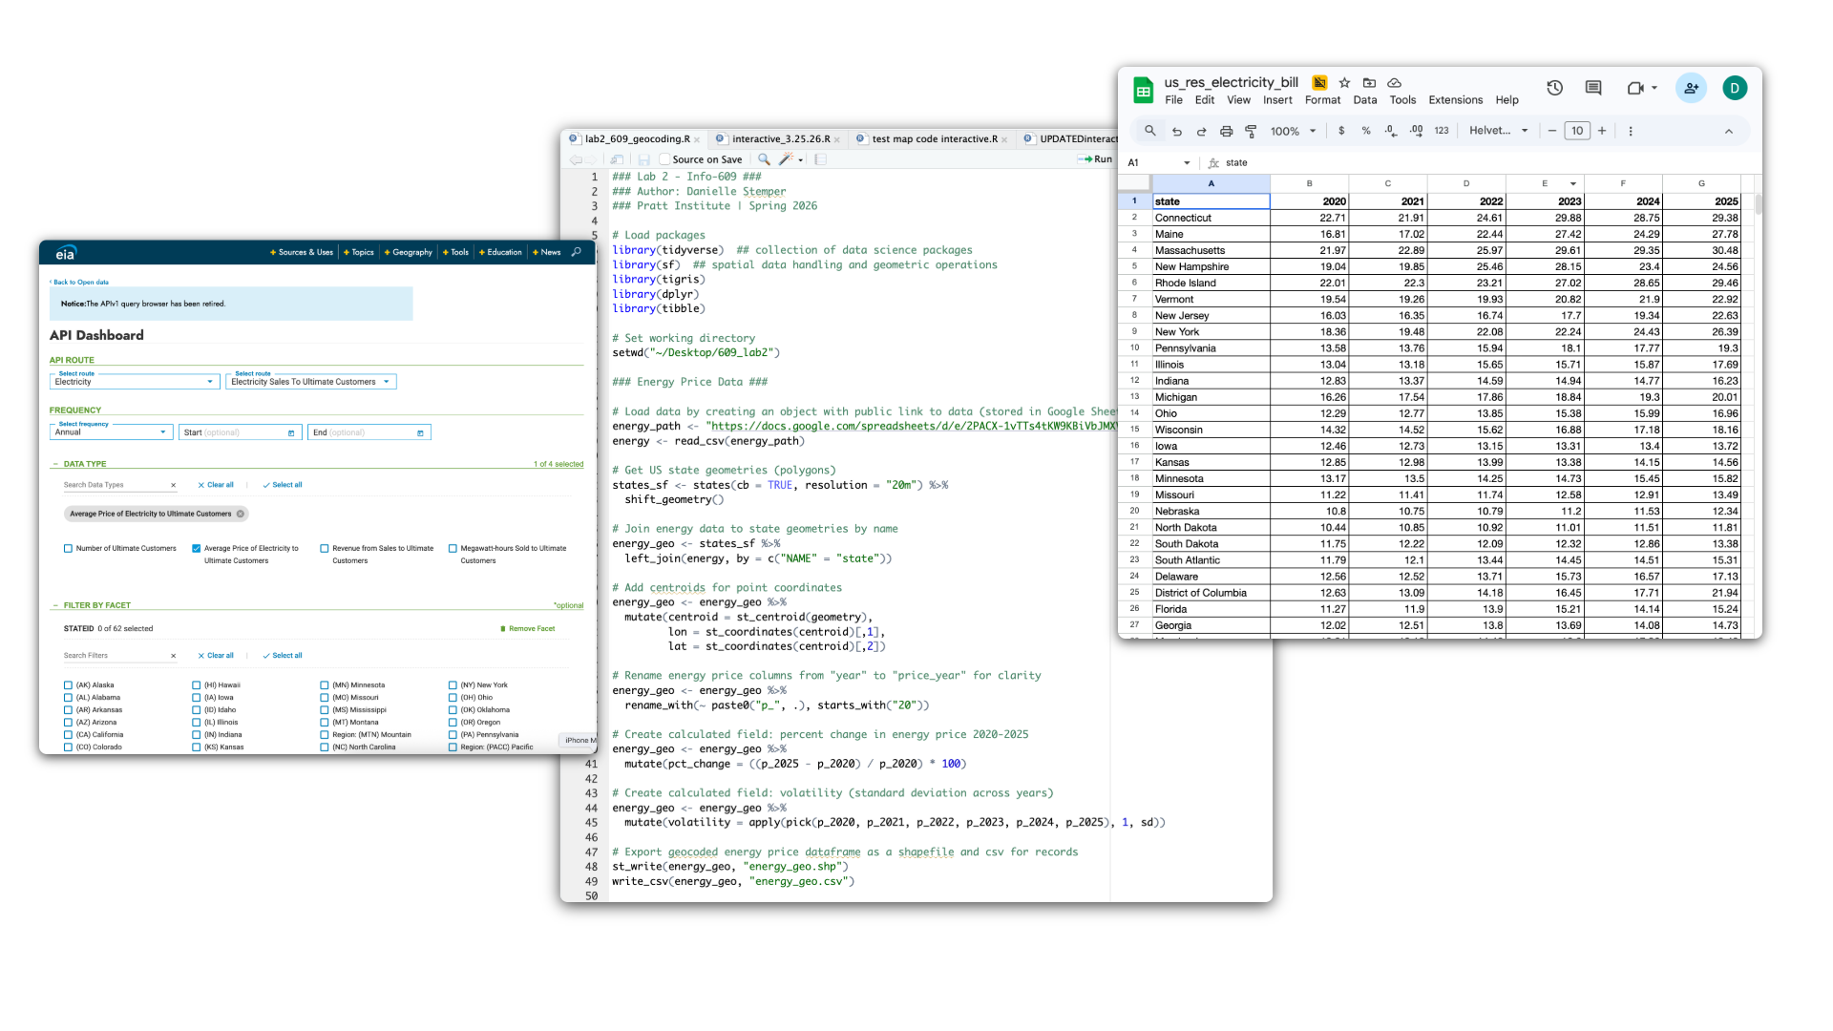Click the Share person-plus icon
The width and height of the screenshot is (1833, 1031).
coord(1691,88)
